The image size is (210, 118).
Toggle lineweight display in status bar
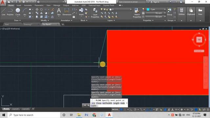(157, 109)
